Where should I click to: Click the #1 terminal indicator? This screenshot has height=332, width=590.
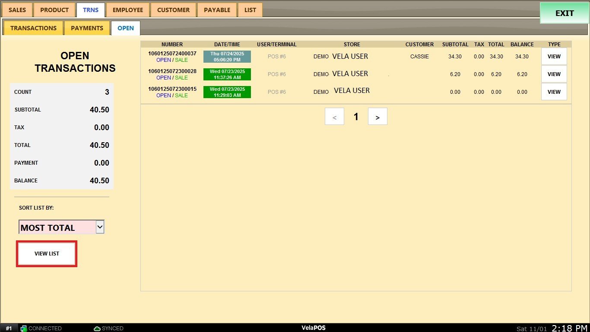point(9,329)
